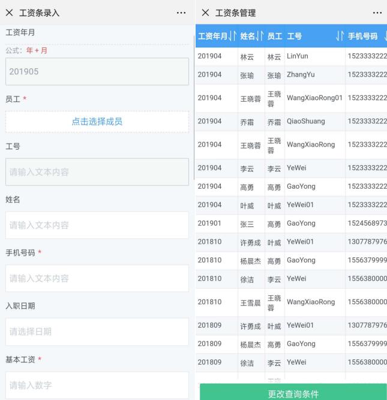Focus the 姓名 text input
The width and height of the screenshot is (387, 400).
coord(97,225)
